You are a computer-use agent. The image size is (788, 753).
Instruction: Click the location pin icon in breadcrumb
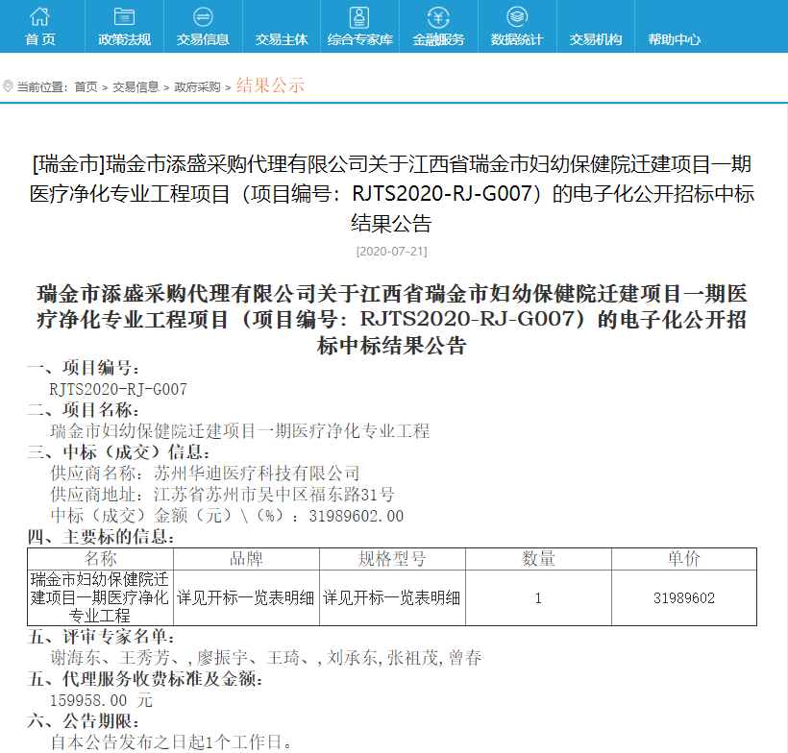[x=8, y=86]
